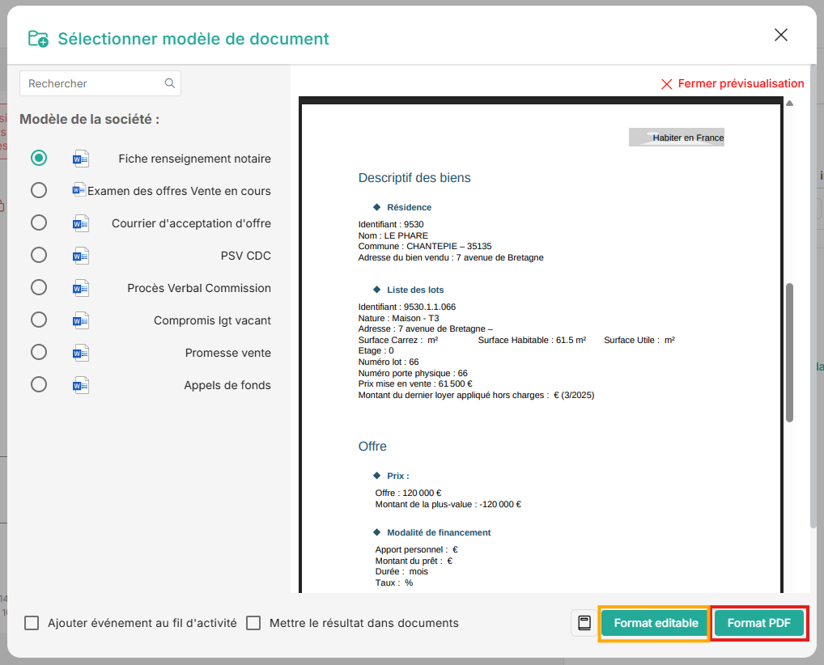Select Fiche renseignement notaire radio button
This screenshot has height=665, width=824.
pyautogui.click(x=38, y=158)
